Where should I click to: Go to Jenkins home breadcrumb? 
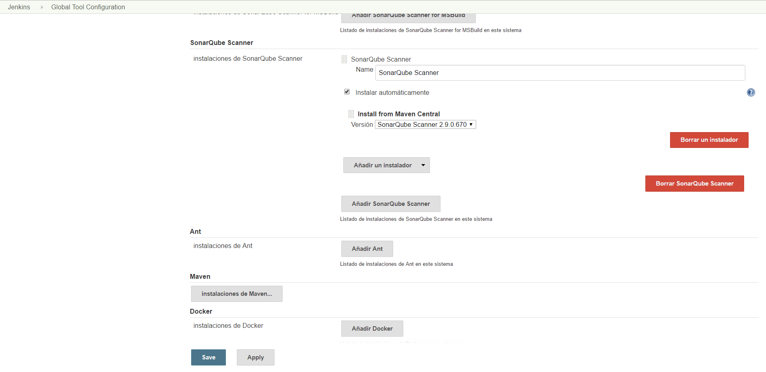point(19,7)
